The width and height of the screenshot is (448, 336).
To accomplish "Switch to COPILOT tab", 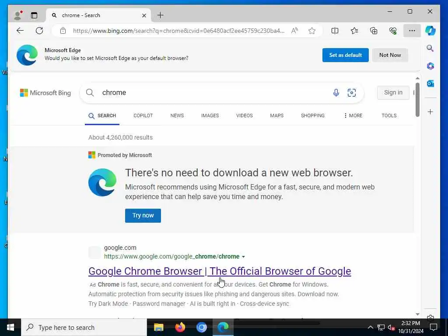I will point(143,115).
